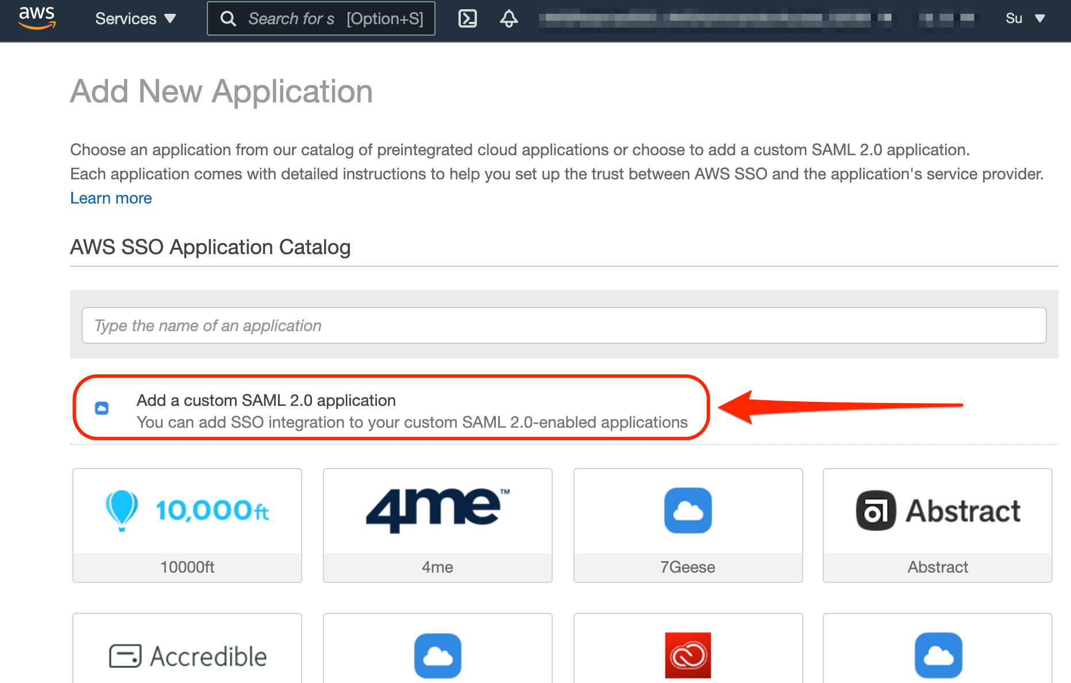Screen dimensions: 1071x683
Task: Select the 7Geese application label
Action: point(688,567)
